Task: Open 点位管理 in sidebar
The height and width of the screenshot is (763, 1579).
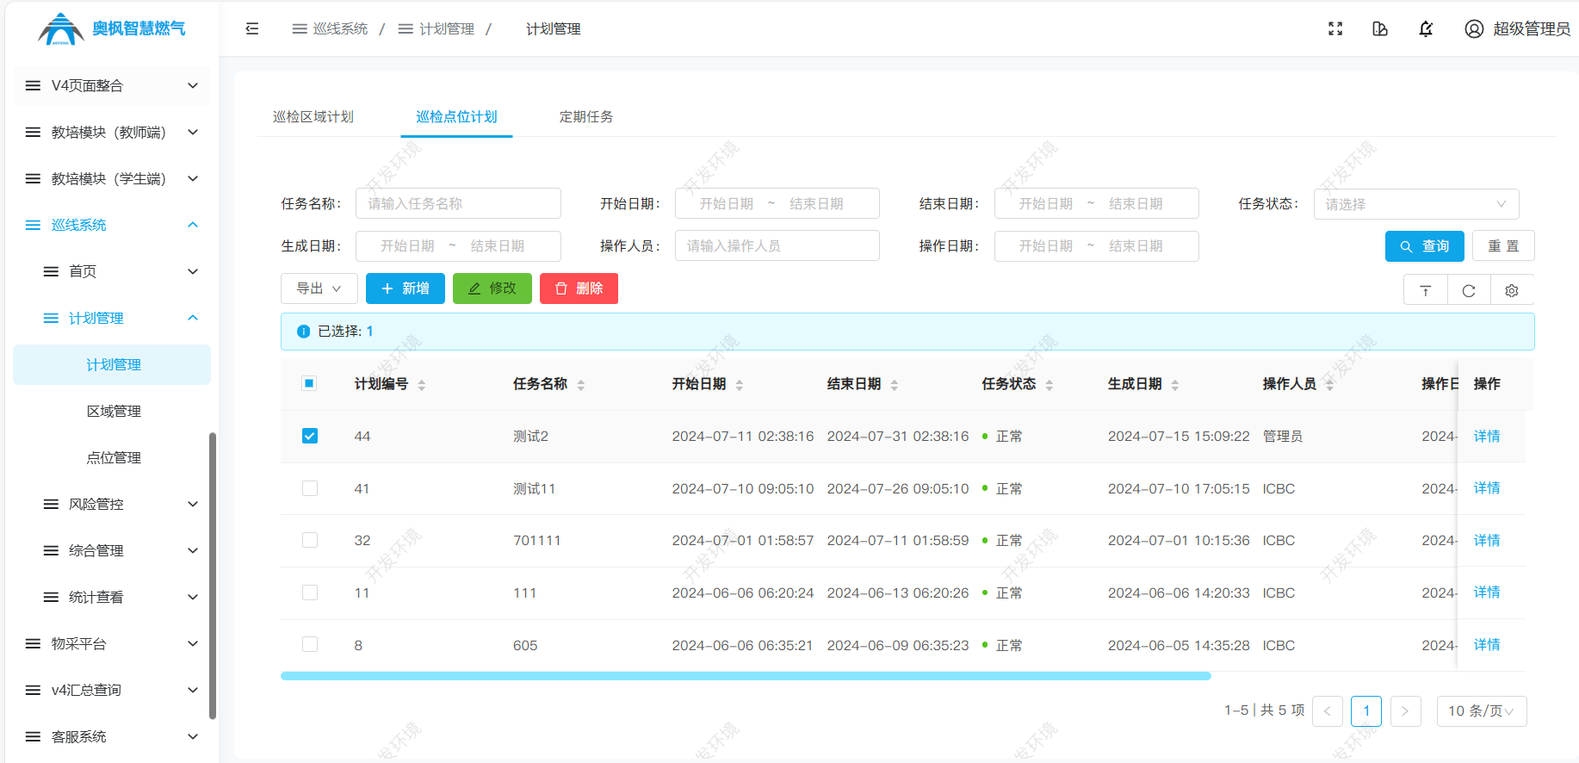Action: click(x=112, y=457)
